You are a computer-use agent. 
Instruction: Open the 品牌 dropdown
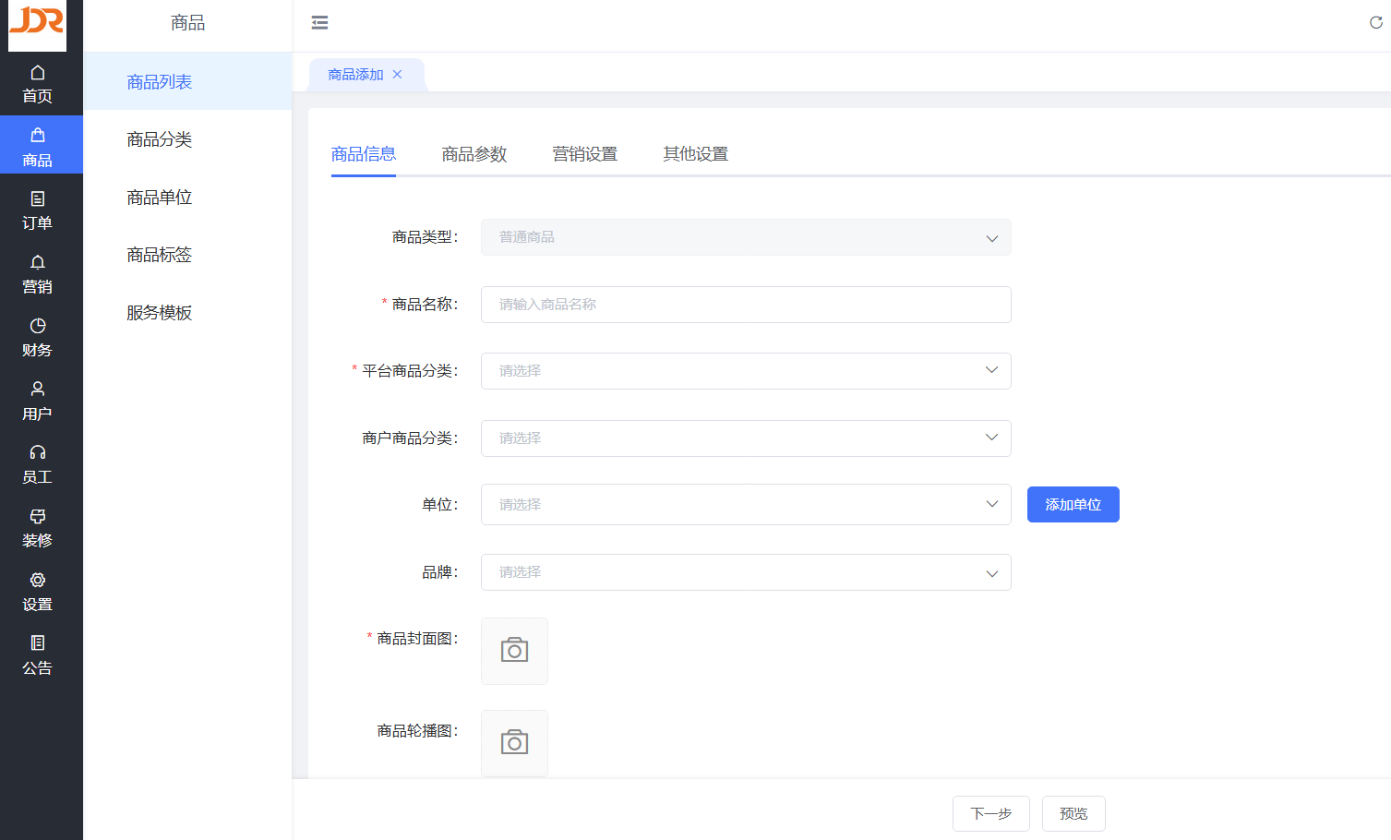click(x=746, y=572)
